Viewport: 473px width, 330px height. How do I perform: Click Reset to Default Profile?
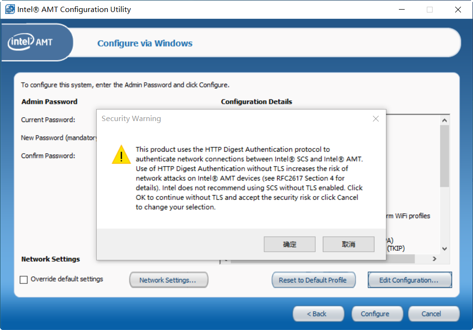(314, 280)
